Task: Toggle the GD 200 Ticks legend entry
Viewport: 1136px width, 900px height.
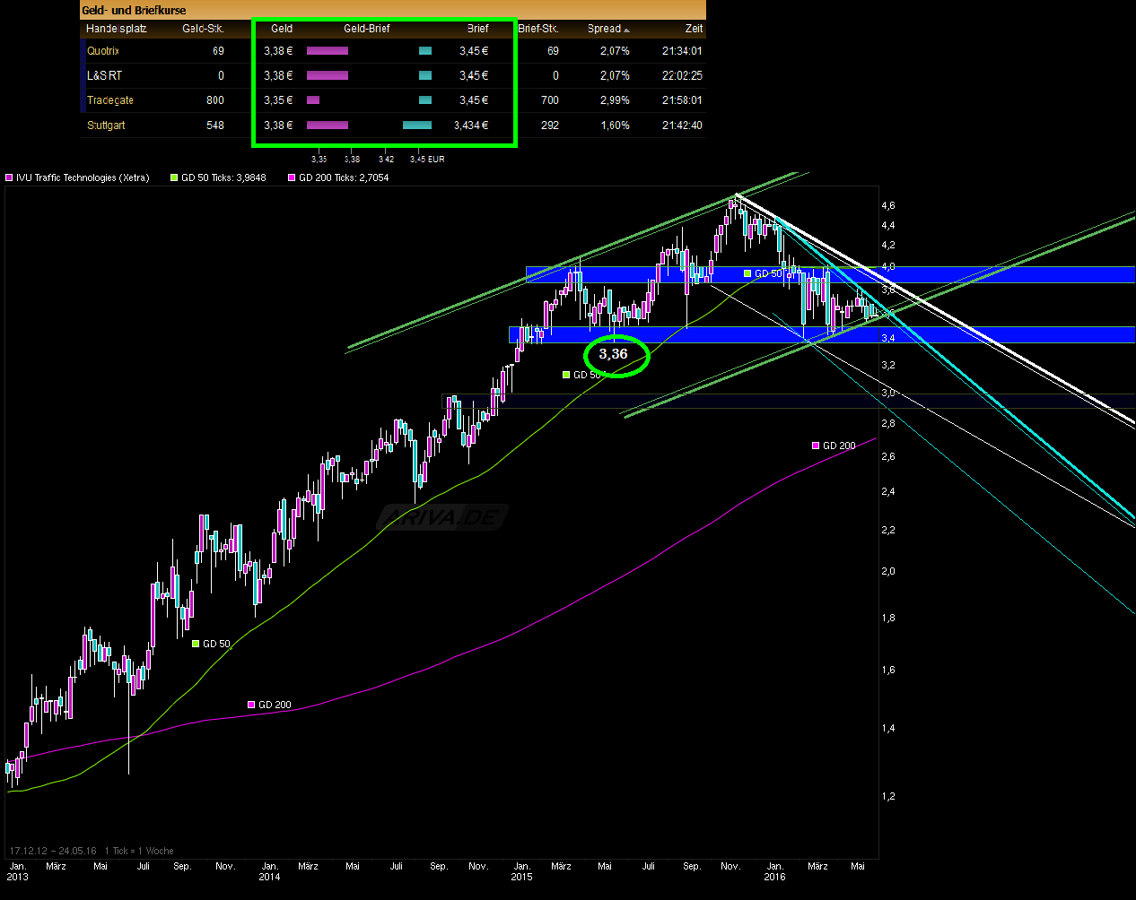Action: (x=345, y=177)
